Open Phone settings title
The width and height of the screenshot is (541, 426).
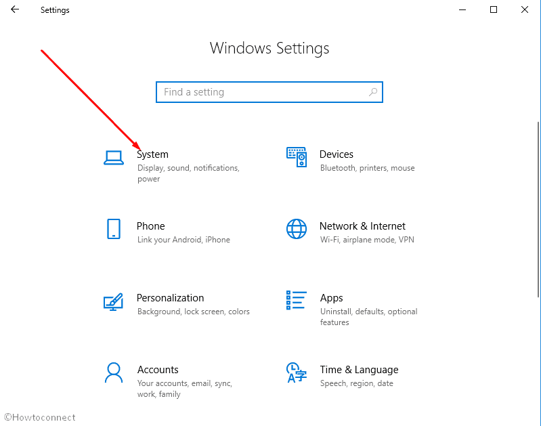coord(151,226)
